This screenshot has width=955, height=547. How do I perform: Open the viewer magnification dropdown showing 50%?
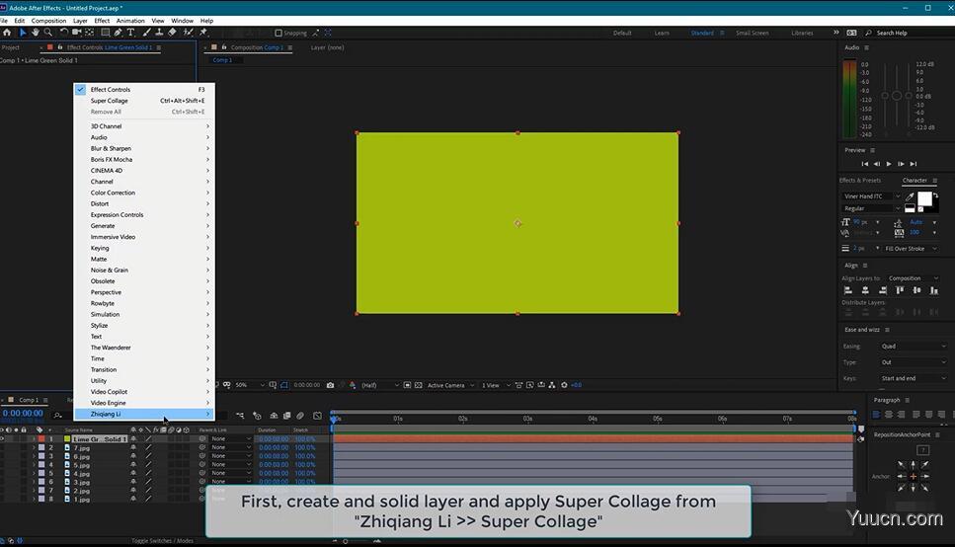click(x=248, y=385)
